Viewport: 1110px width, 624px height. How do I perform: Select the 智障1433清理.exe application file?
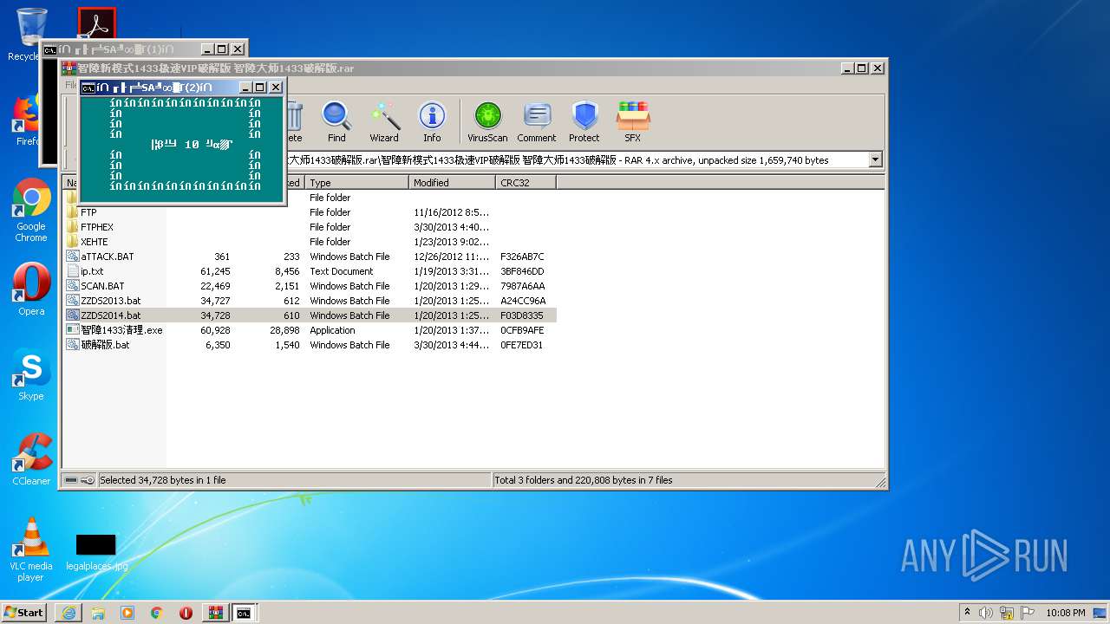(310, 330)
